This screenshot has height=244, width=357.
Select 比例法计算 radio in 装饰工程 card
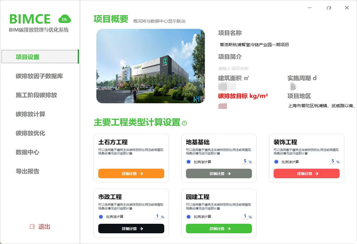pyautogui.click(x=275, y=161)
